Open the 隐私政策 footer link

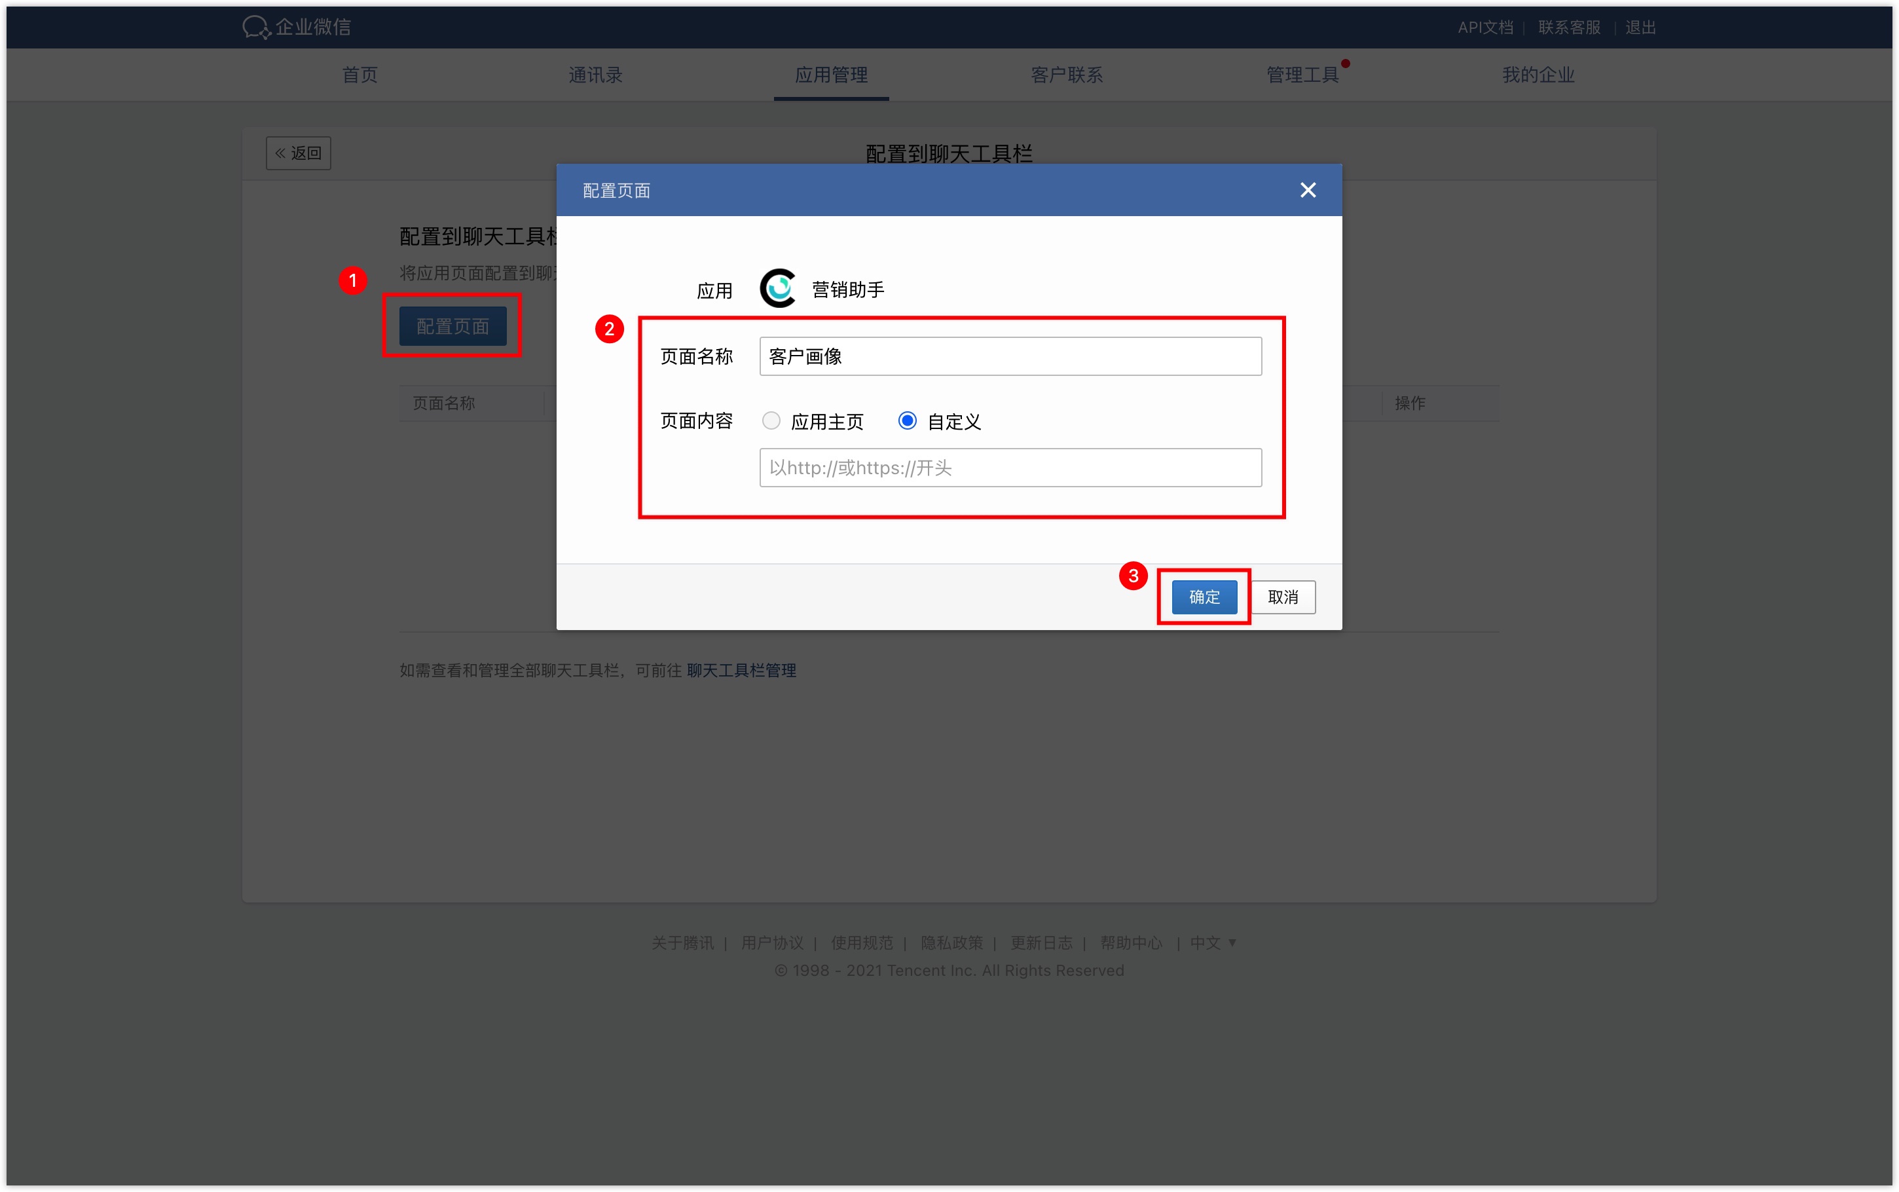pos(952,943)
